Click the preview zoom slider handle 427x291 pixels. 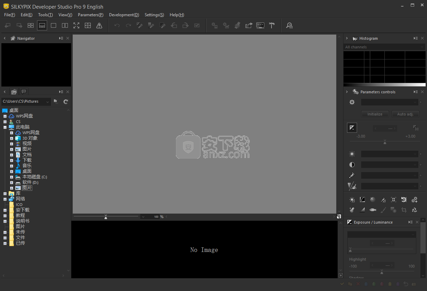(x=106, y=217)
